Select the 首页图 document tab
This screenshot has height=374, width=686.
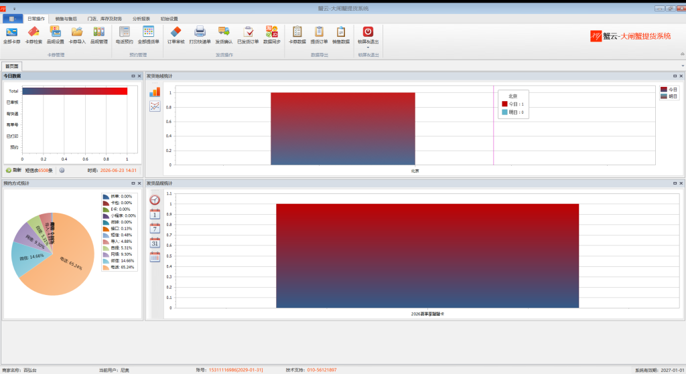[x=12, y=66]
